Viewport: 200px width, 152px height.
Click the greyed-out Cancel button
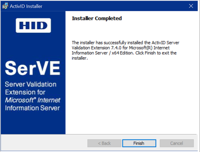(x=177, y=143)
